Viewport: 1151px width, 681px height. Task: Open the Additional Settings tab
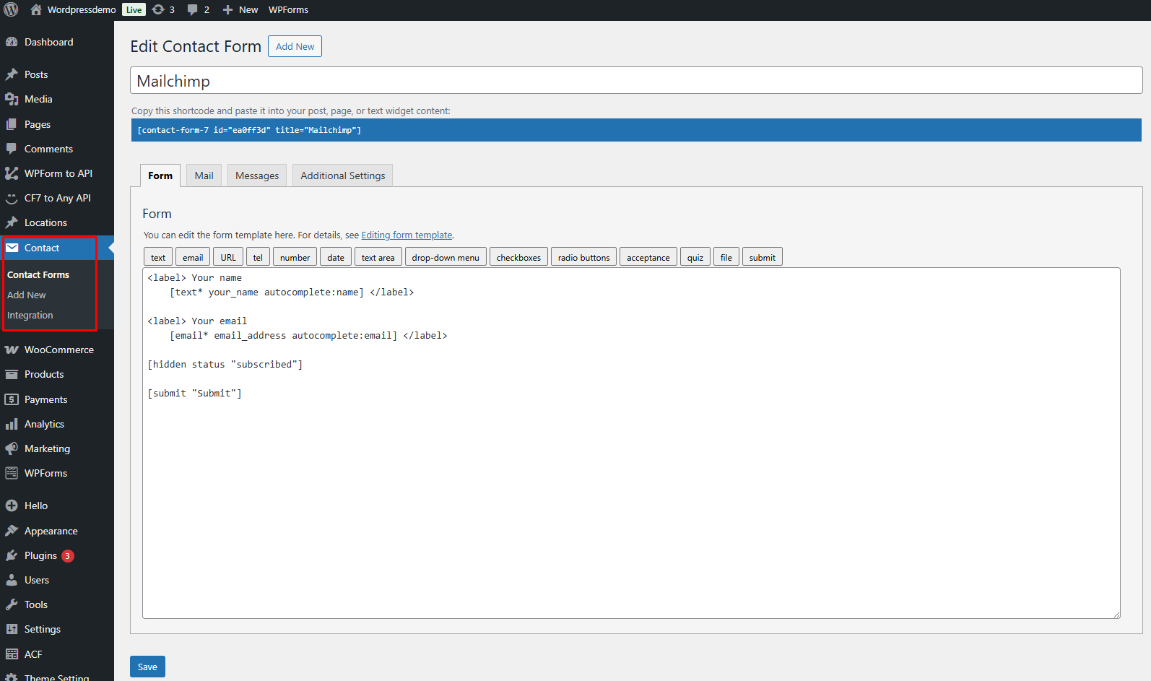coord(343,175)
